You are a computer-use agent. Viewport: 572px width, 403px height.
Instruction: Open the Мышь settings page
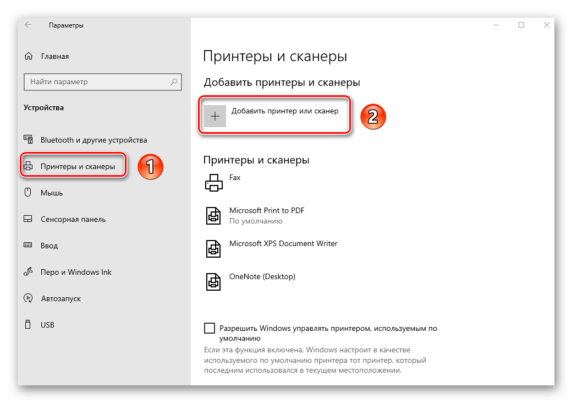52,193
